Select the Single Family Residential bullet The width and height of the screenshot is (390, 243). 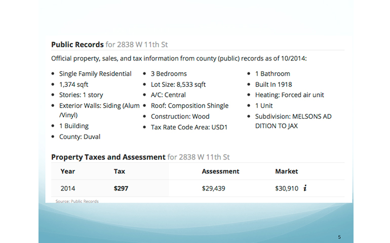[95, 74]
